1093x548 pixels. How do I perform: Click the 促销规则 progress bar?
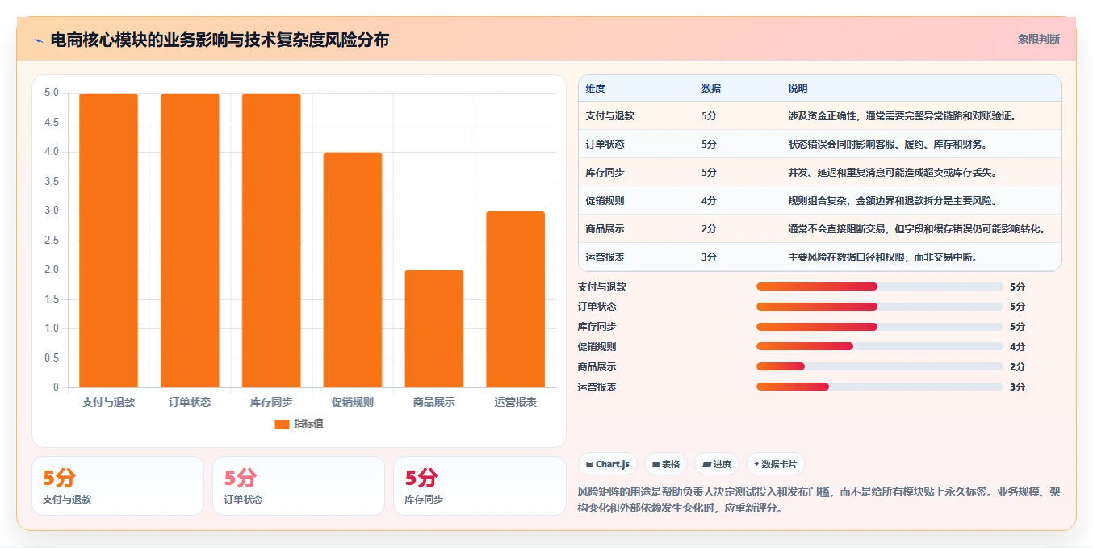click(879, 347)
